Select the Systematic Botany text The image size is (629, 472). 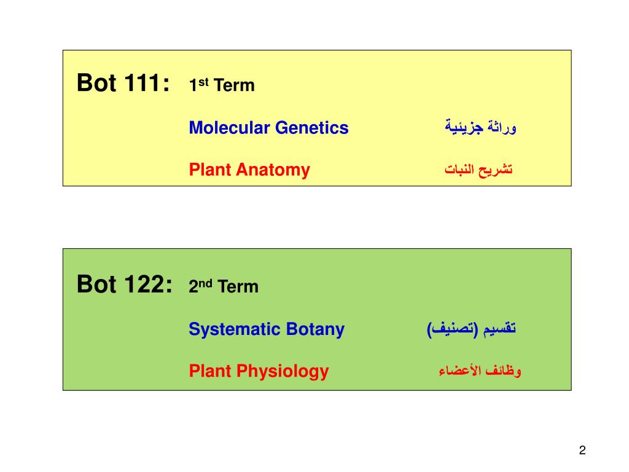pos(267,329)
